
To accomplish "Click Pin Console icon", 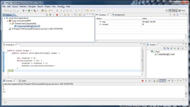I will 169,81.
